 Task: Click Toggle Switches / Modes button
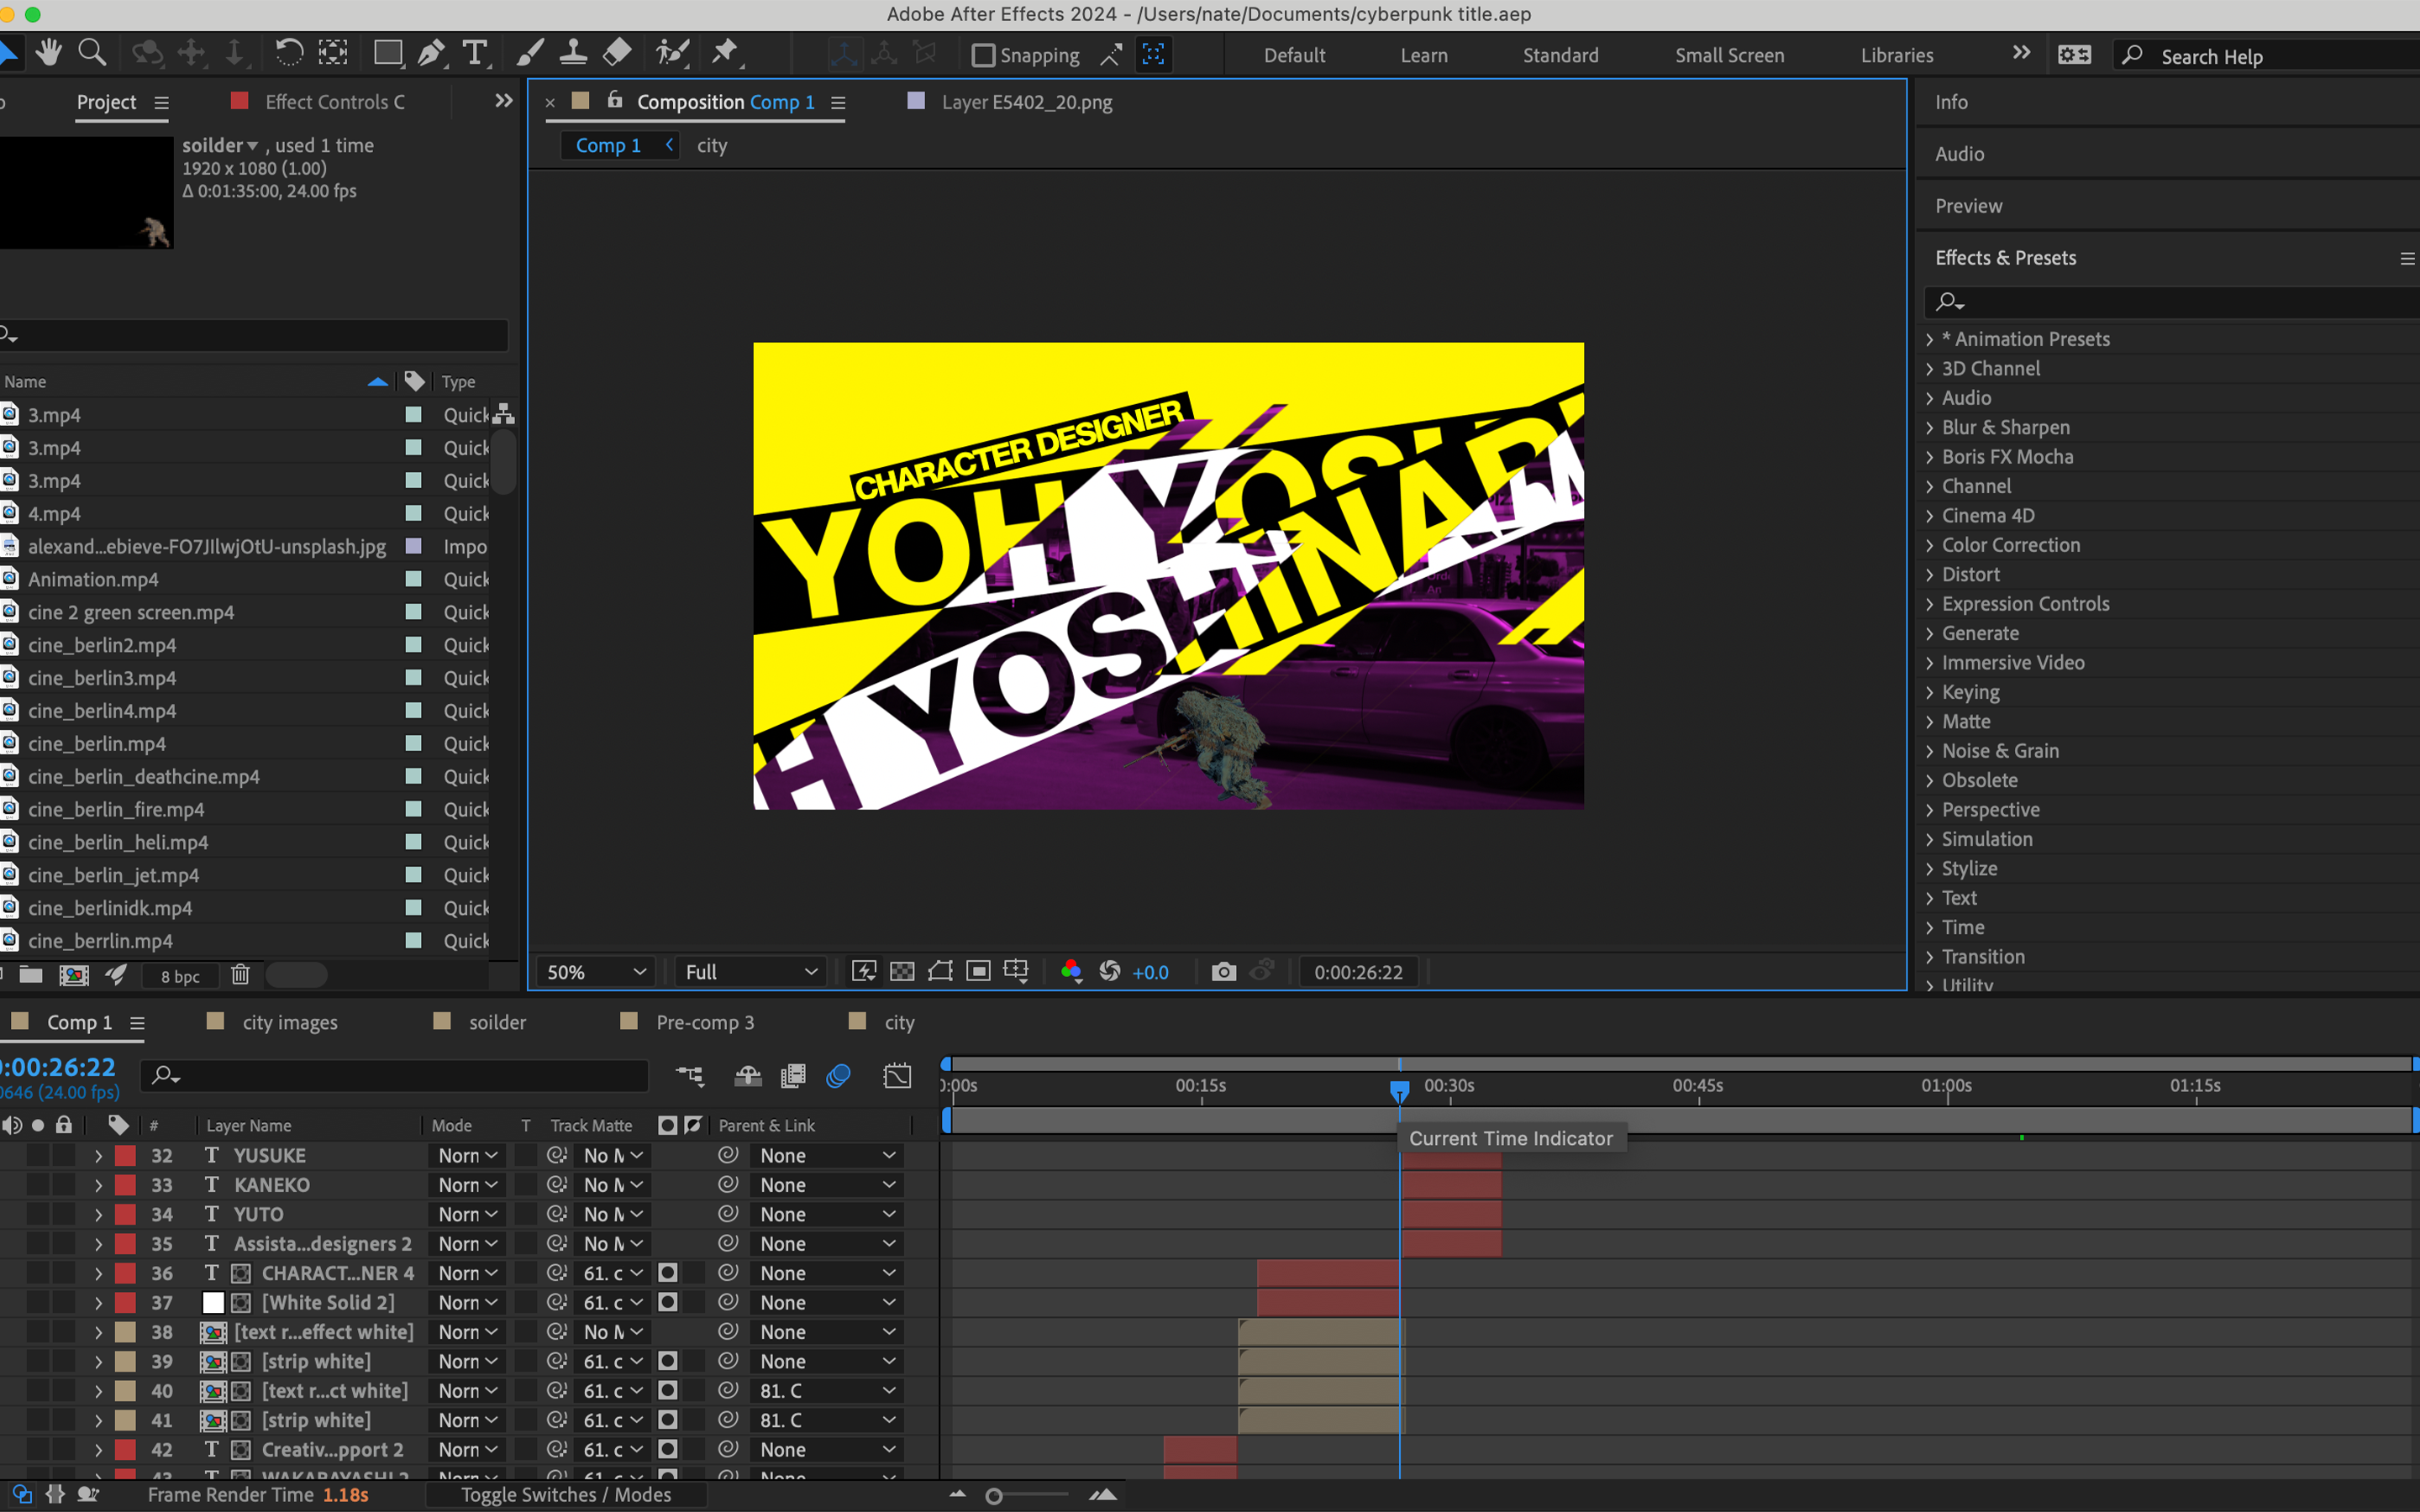(566, 1495)
